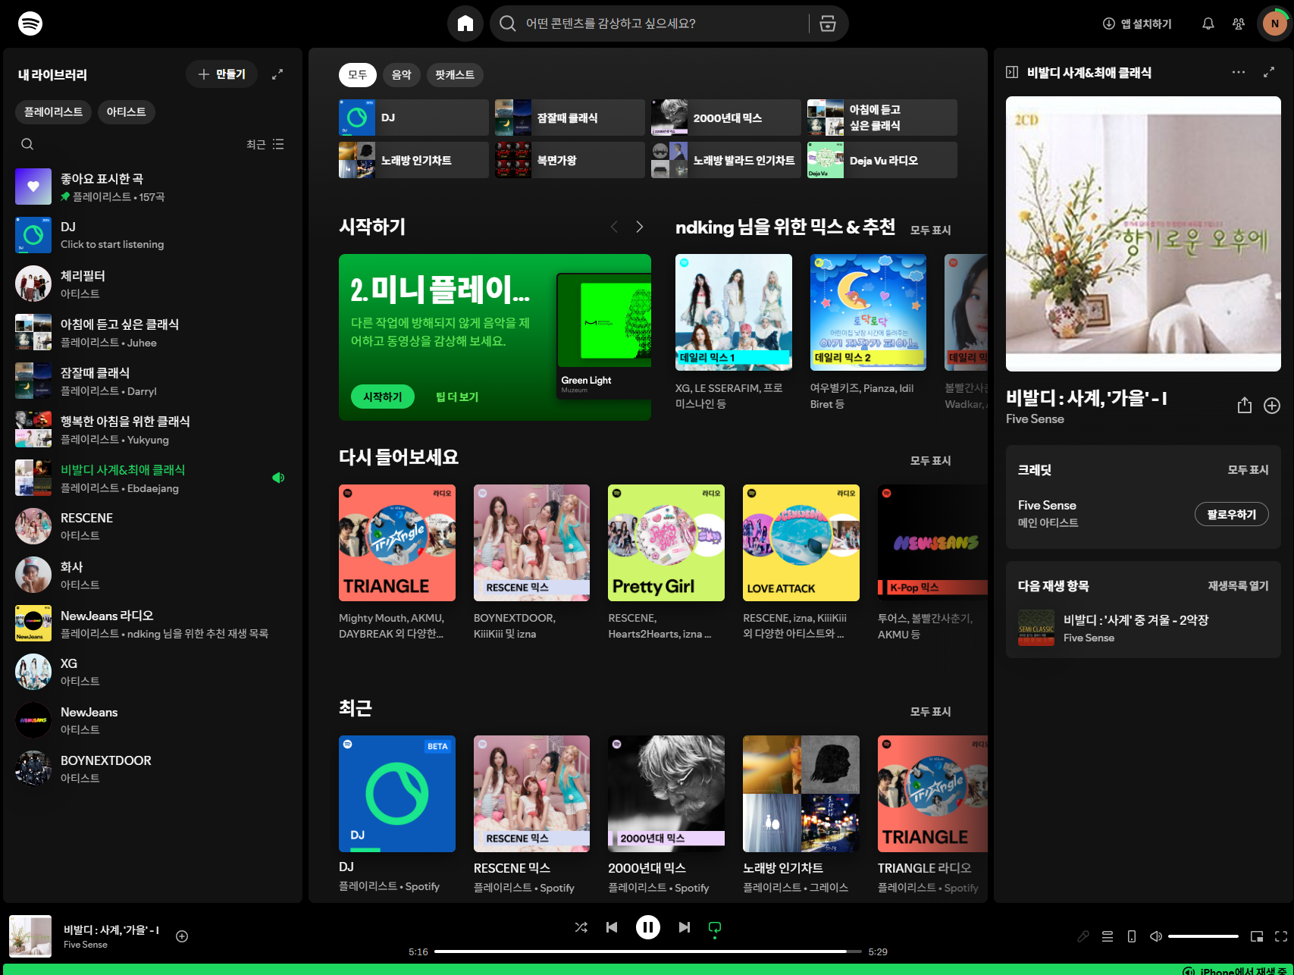Show all in 다시 들어보세요 section
Viewport: 1294px width, 975px height.
(x=930, y=460)
